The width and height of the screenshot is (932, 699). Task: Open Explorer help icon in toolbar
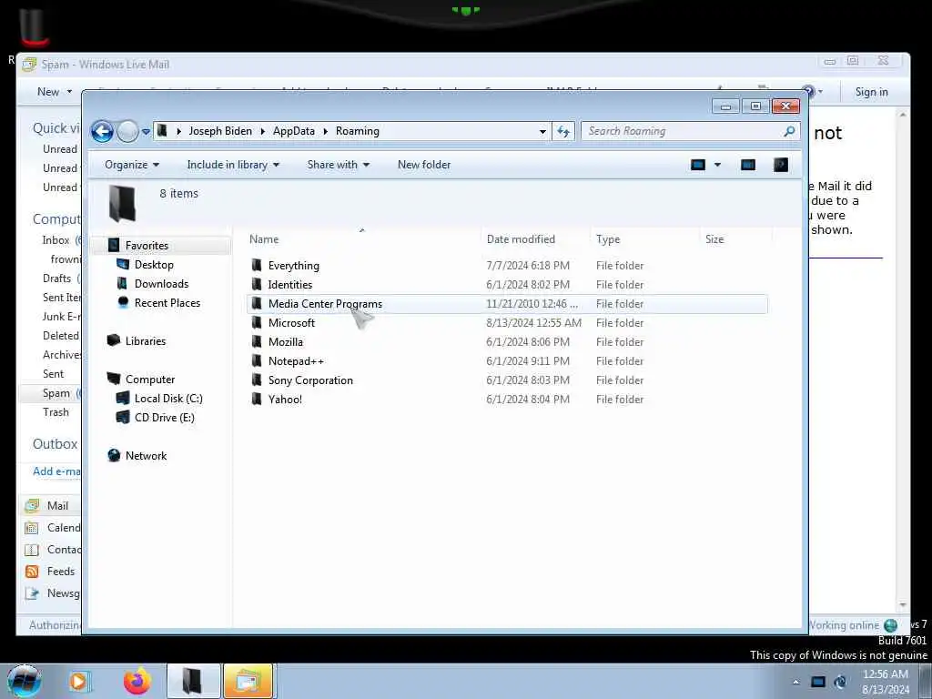[x=780, y=165]
